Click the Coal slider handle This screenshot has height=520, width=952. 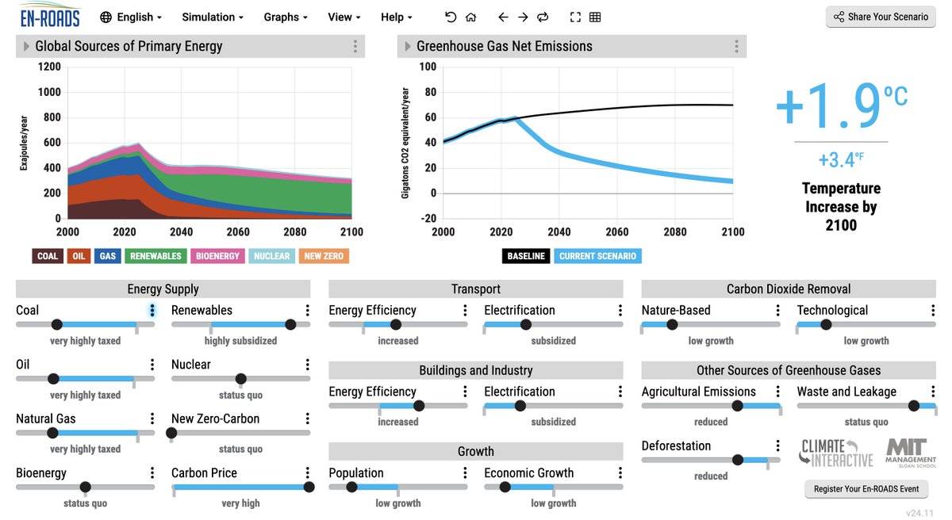click(x=56, y=324)
